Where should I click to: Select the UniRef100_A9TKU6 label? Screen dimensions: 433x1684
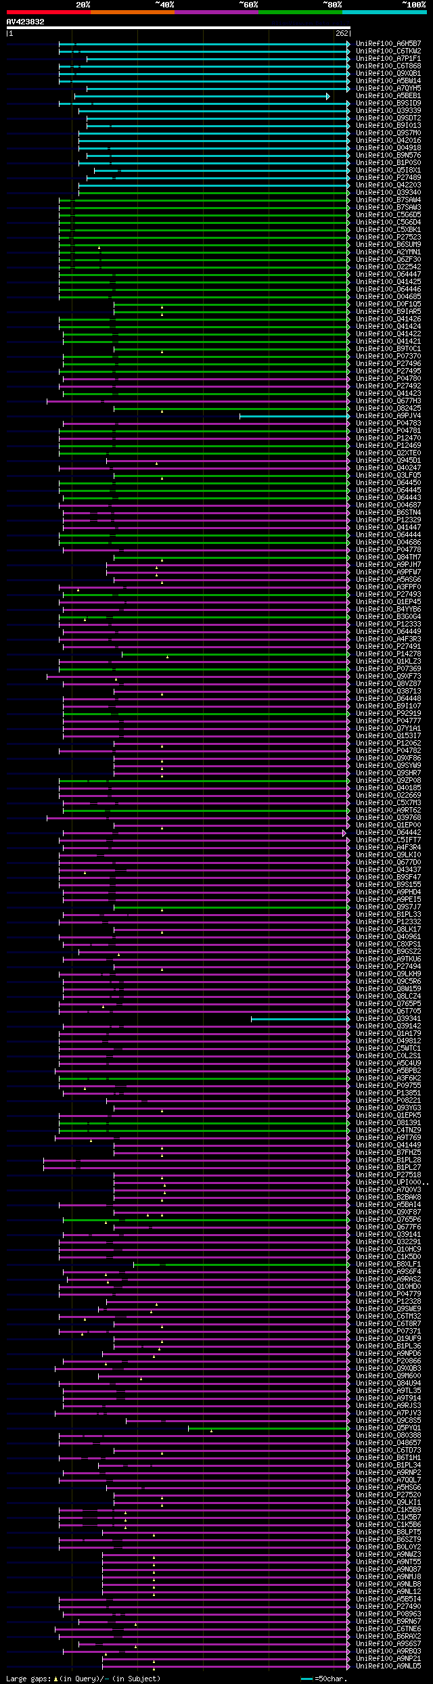coord(388,959)
